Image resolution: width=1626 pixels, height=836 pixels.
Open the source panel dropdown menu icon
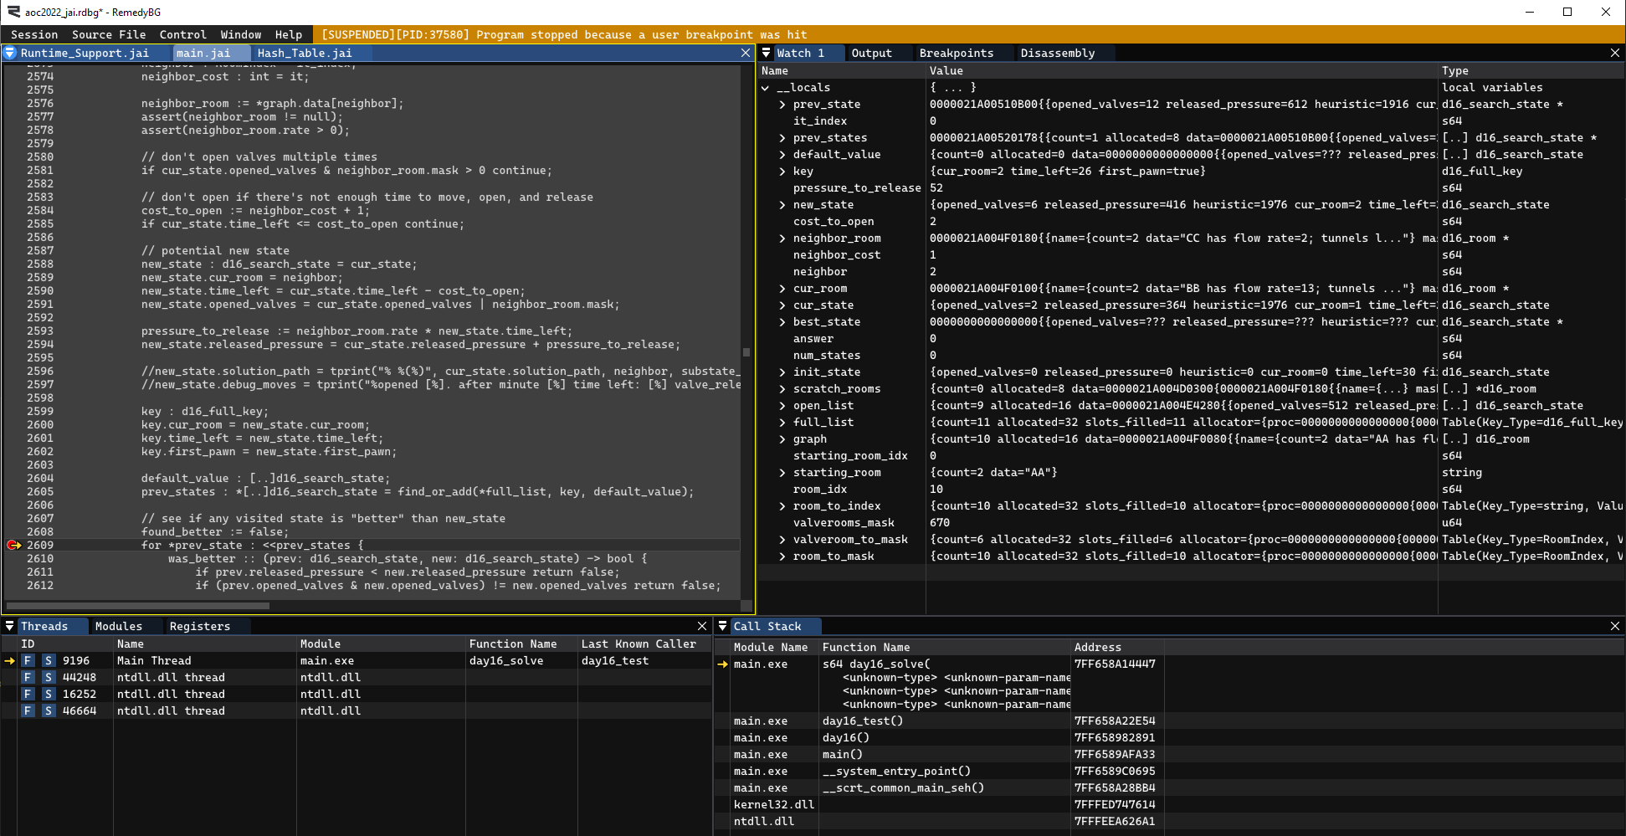[10, 53]
